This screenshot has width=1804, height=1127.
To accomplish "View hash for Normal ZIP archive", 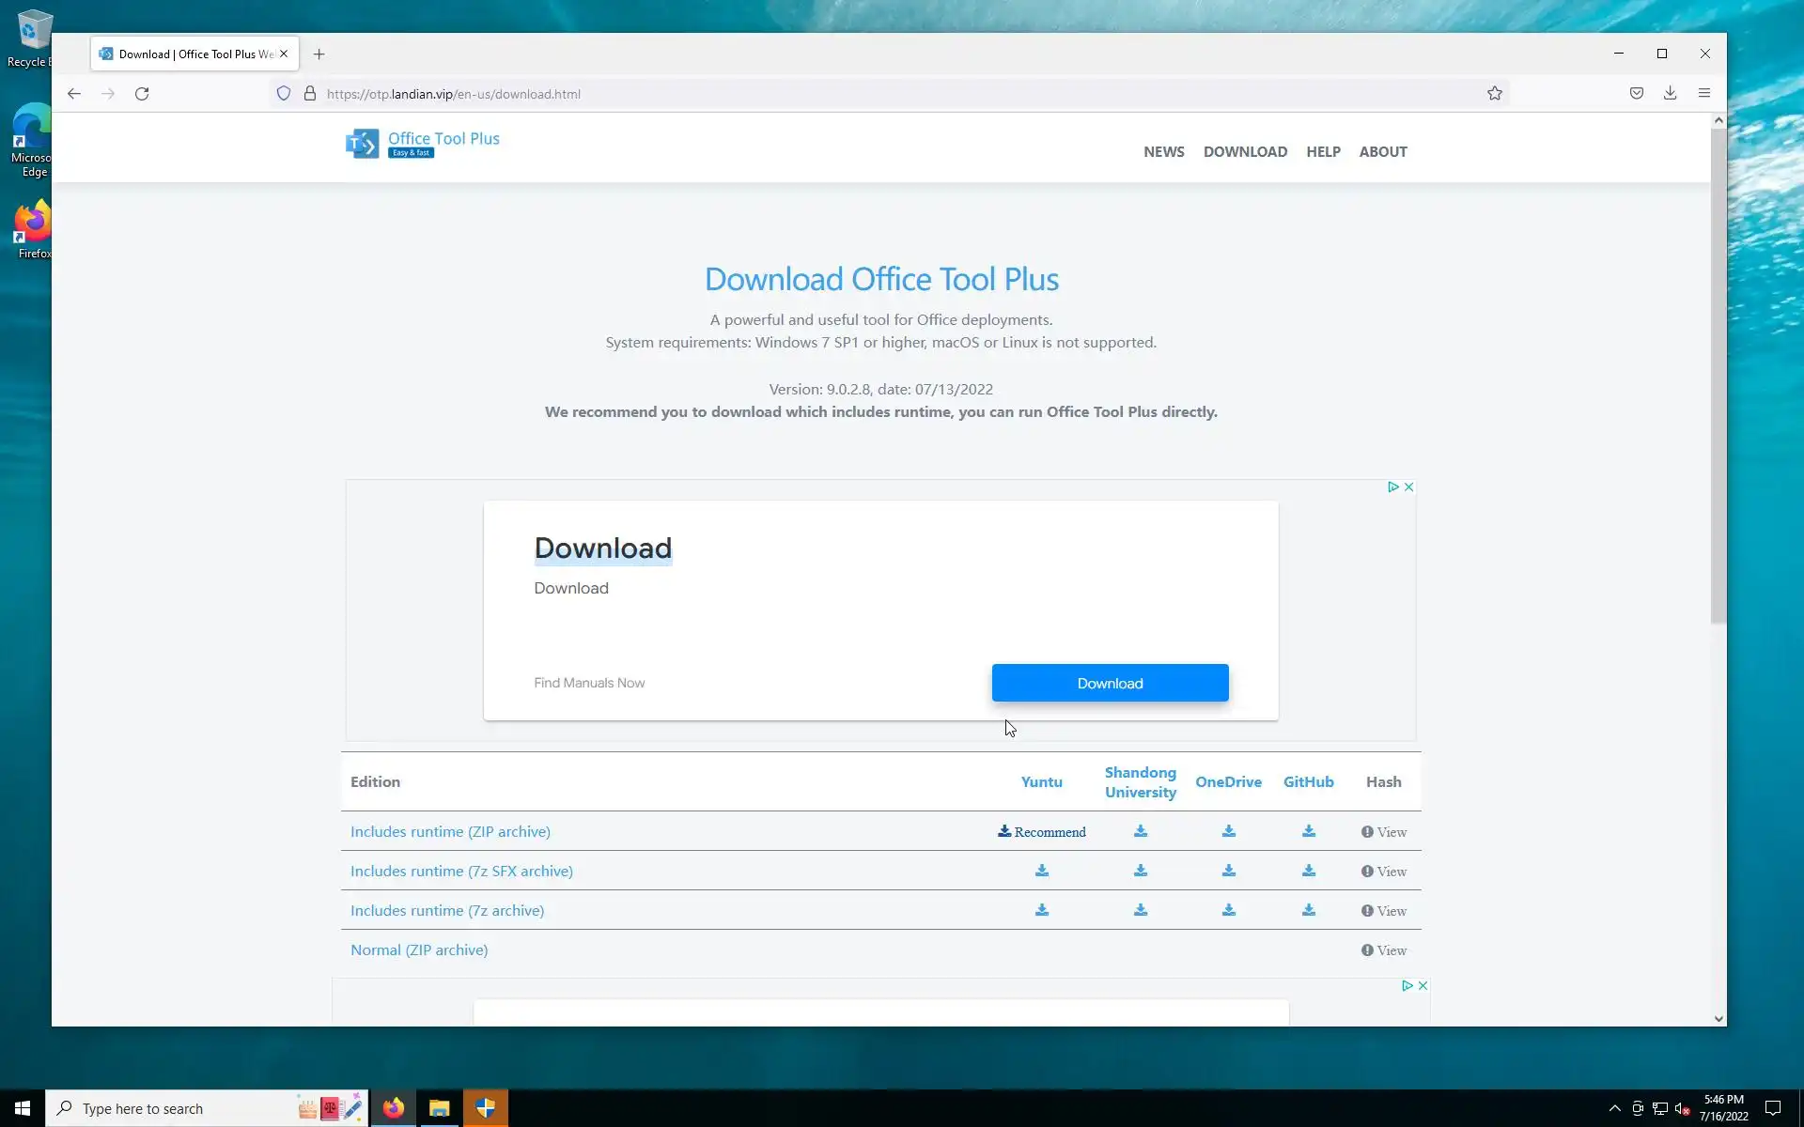I will click(x=1383, y=949).
